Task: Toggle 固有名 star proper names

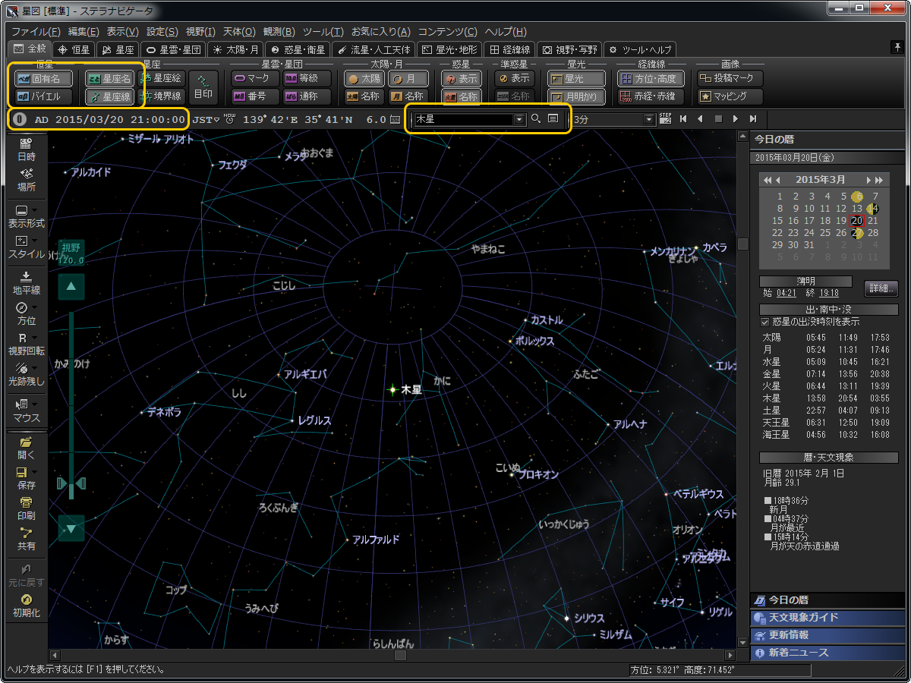Action: click(x=44, y=78)
